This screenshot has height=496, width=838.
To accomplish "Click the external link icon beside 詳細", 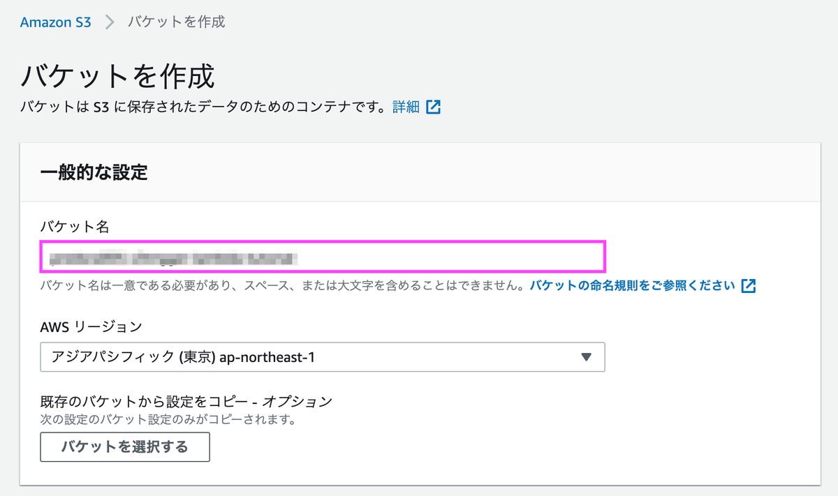I will 433,107.
